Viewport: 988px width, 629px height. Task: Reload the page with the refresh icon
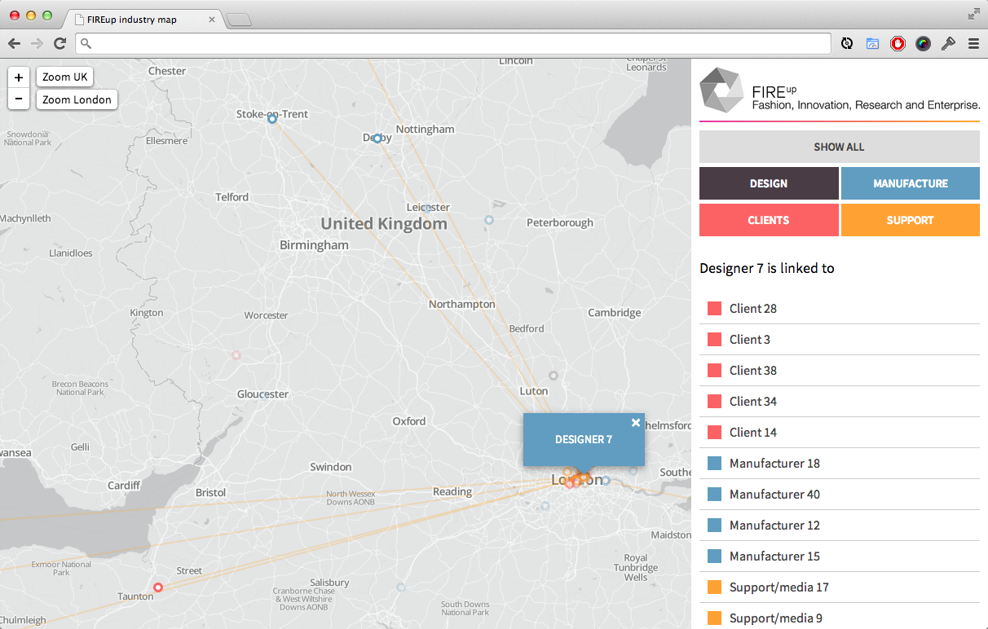point(60,43)
